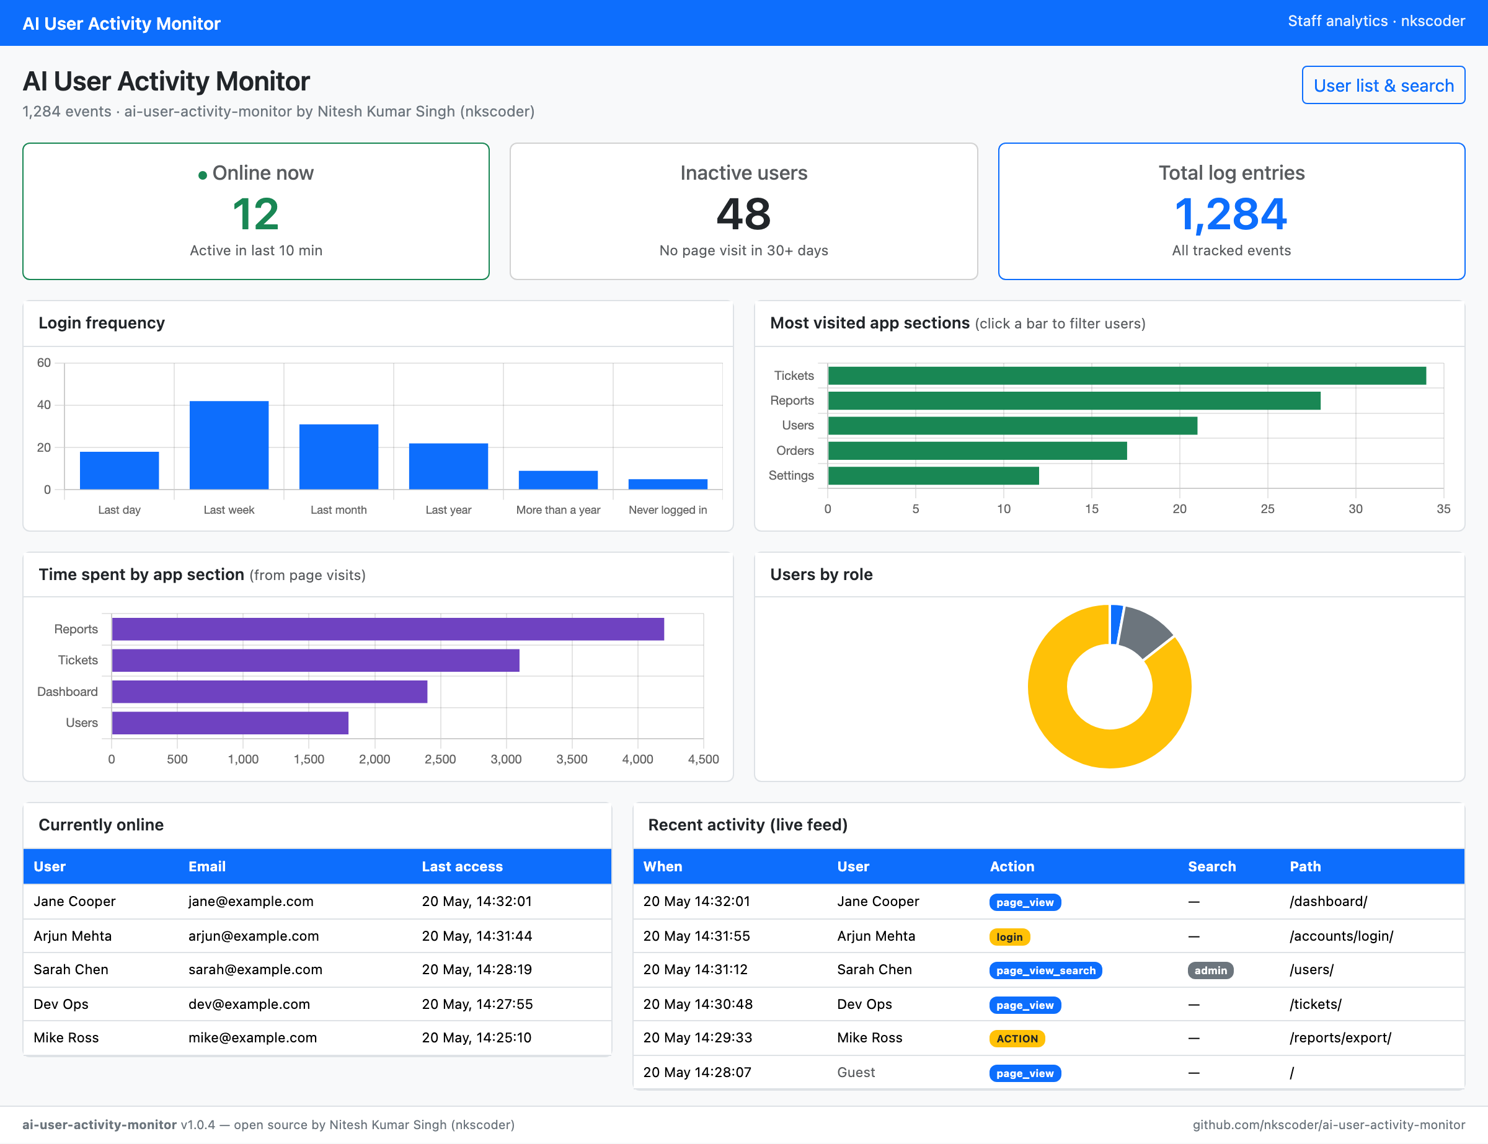The height and width of the screenshot is (1144, 1488).
Task: Click the blue donut chart segment
Action: point(1115,625)
